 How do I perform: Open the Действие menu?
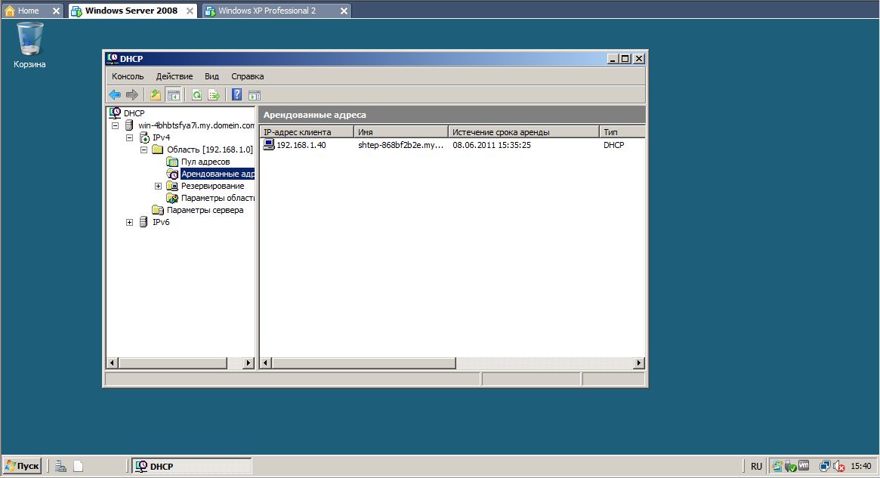click(174, 76)
